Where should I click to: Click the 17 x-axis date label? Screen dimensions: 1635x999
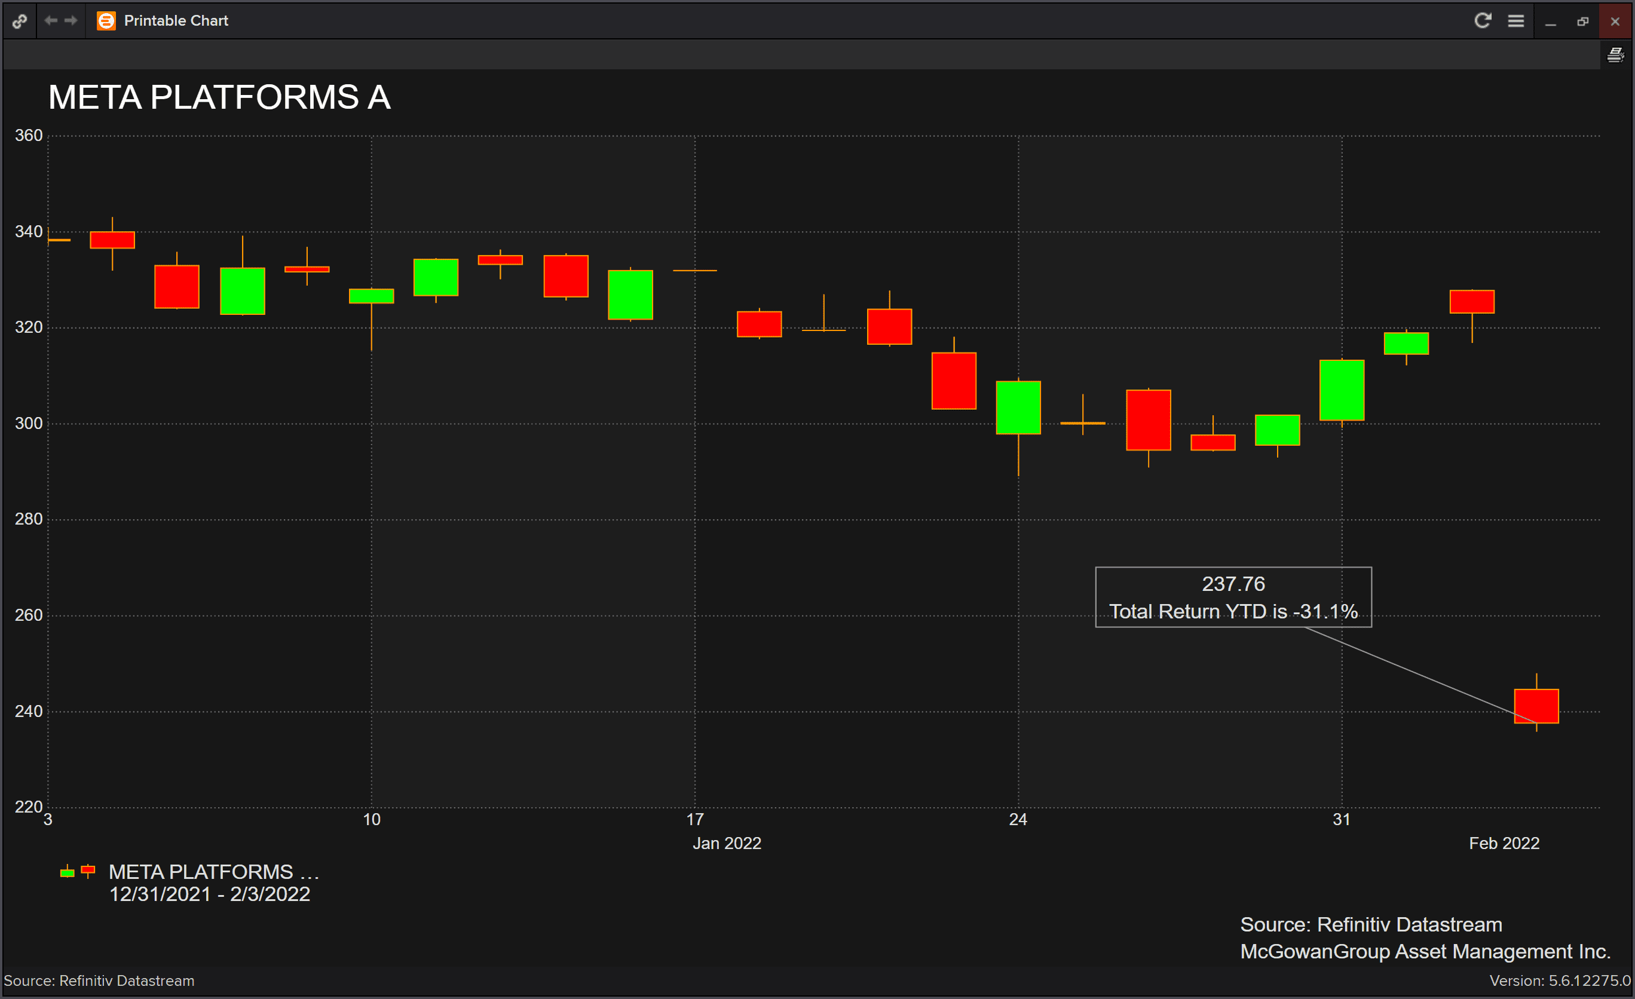(x=695, y=820)
